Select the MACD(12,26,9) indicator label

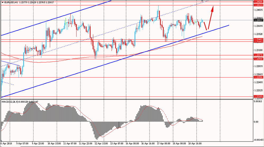(10, 102)
